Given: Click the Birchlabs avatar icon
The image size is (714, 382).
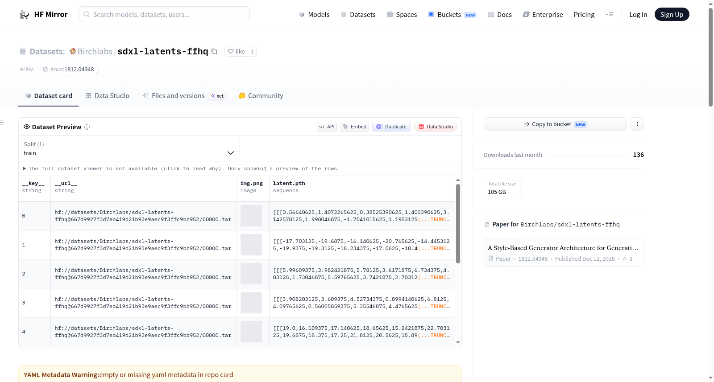Looking at the screenshot, I should (73, 51).
